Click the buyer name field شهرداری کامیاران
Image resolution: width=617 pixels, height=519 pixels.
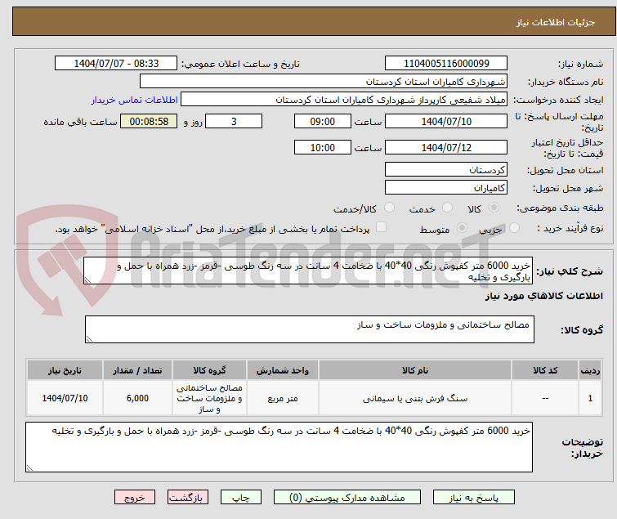[324, 82]
